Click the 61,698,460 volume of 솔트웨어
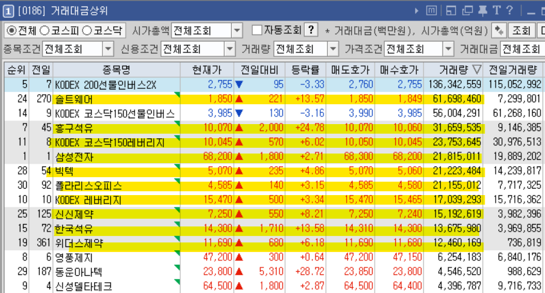This screenshot has height=293, width=545. (x=457, y=99)
